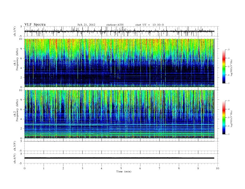The height and width of the screenshot is (189, 245).
Task: Click time axis tick label "7"
Action: point(160,168)
